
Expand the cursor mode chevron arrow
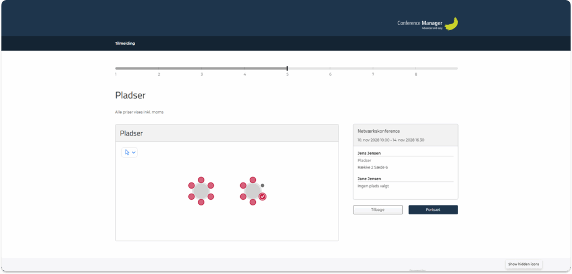[x=134, y=152]
